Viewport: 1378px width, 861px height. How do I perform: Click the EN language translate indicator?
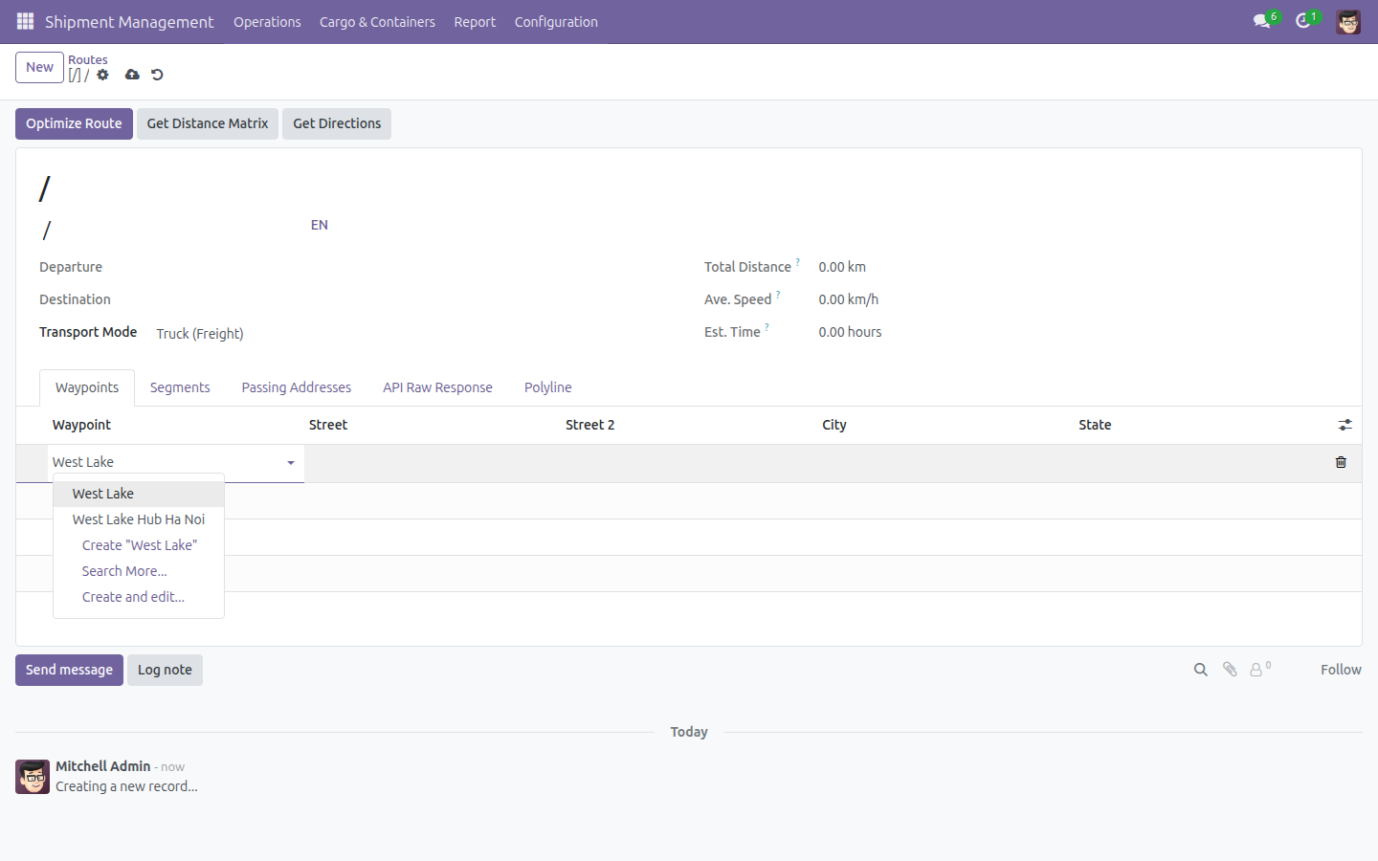[320, 225]
